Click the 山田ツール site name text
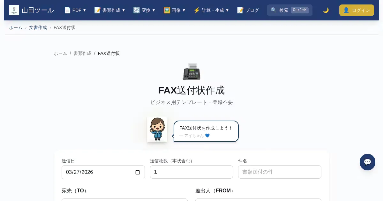This screenshot has height=201, width=383. pyautogui.click(x=38, y=10)
